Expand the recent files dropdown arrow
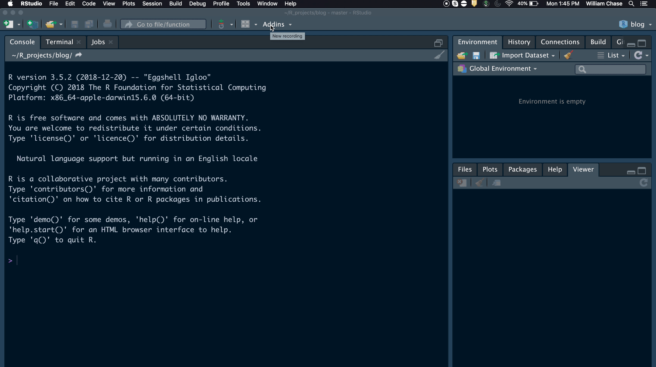The image size is (656, 367). click(61, 25)
